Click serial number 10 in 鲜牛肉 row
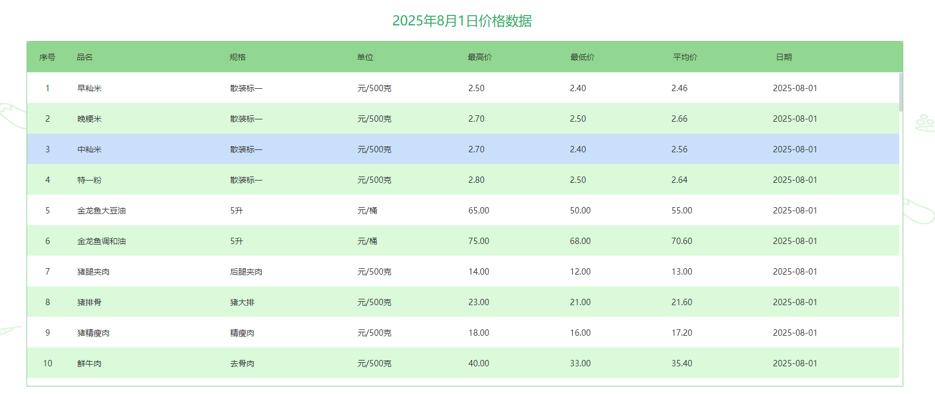The height and width of the screenshot is (394, 935). point(47,363)
